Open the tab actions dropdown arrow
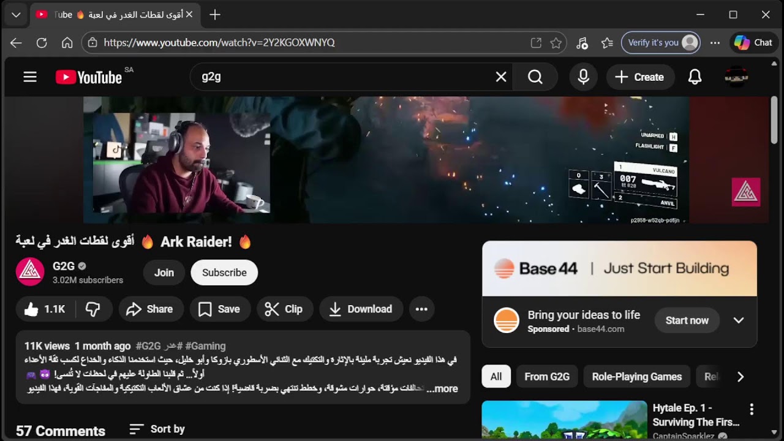The height and width of the screenshot is (441, 784). click(x=16, y=15)
